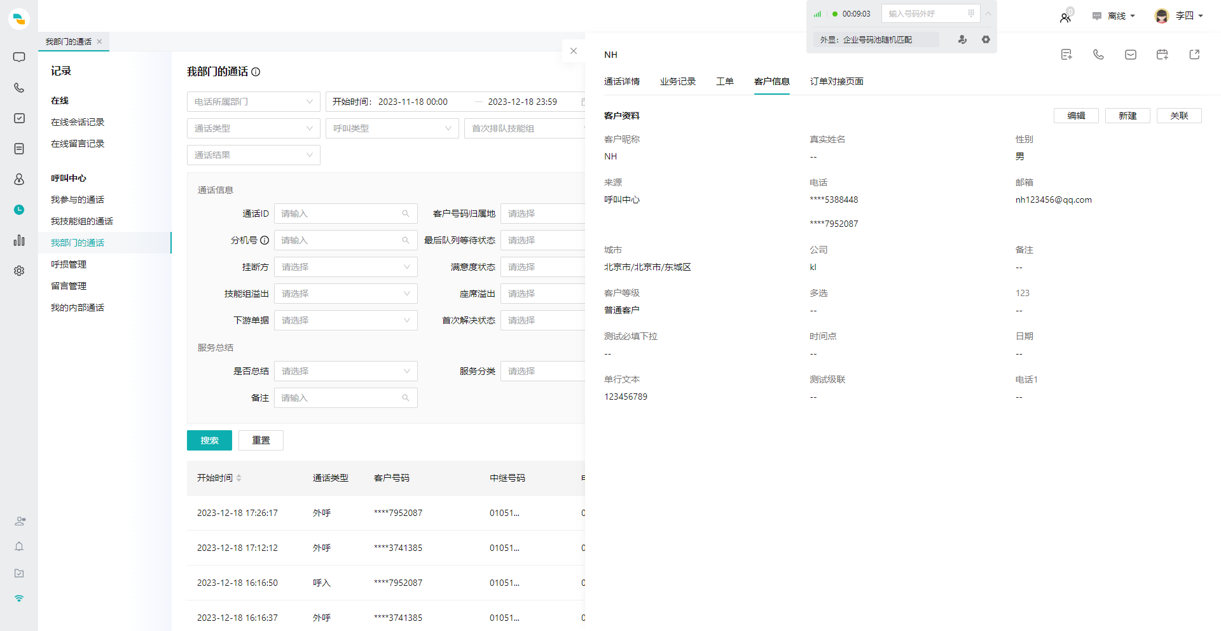The width and height of the screenshot is (1221, 631).
Task: Click the agent status icon near sidebar bottom
Action: pos(20,521)
